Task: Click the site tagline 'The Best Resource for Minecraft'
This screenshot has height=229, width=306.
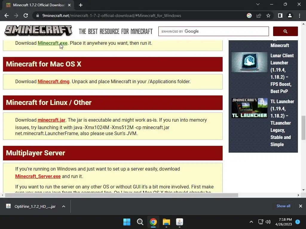Action: [116, 31]
